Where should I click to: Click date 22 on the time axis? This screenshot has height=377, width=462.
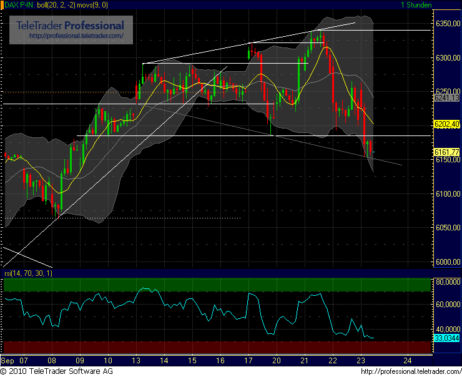pyautogui.click(x=333, y=361)
